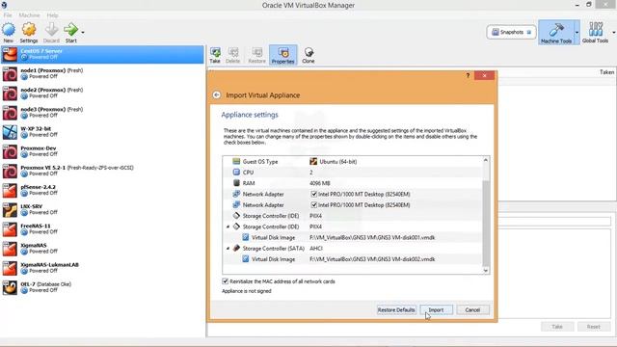The image size is (617, 347).
Task: Go back in Import Virtual Appliance wizard
Action: (216, 95)
